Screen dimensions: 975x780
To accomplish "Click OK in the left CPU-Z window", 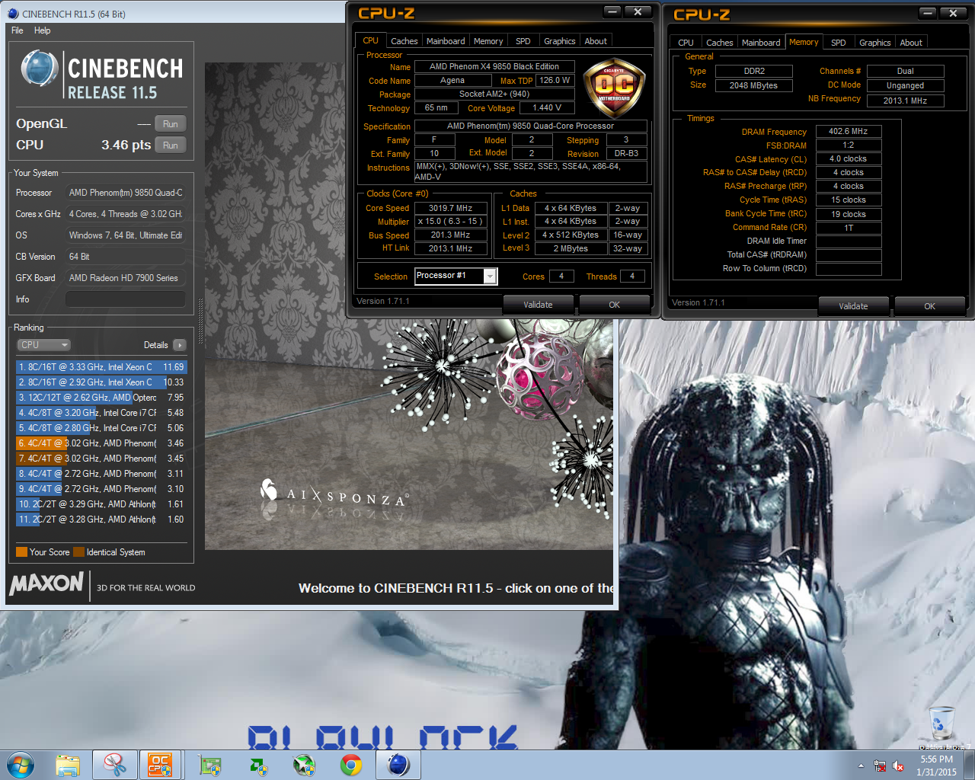I will (x=615, y=305).
